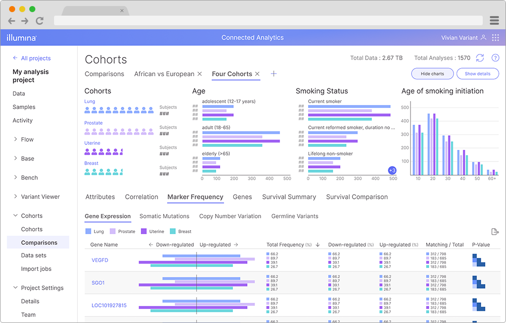This screenshot has width=506, height=323.
Task: Sort by Total Frequency arrow
Action: click(x=318, y=245)
